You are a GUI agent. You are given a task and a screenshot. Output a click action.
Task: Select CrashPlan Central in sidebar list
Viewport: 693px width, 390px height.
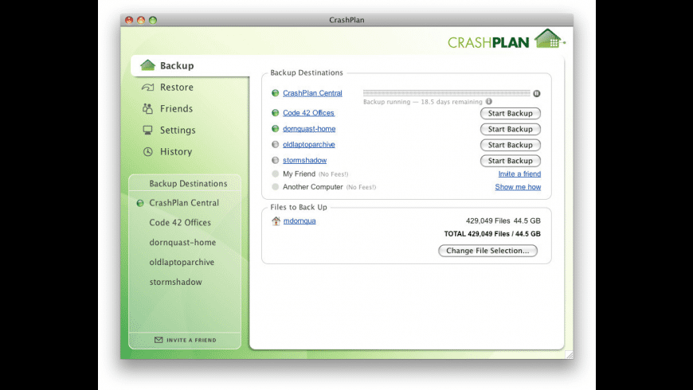(184, 203)
